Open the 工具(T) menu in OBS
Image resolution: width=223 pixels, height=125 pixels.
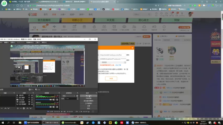coord(38,42)
